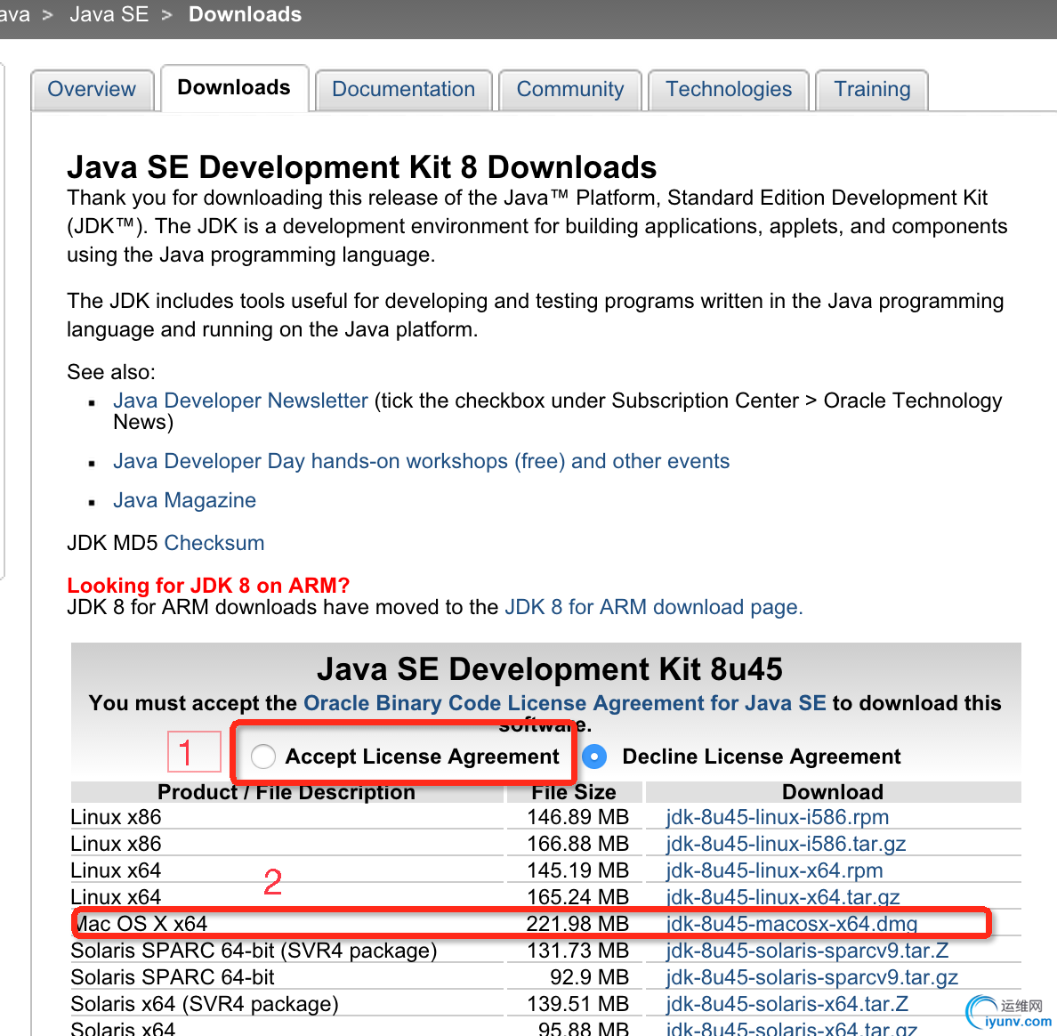Download jdk-8u45-linux-i586.rpm

778,817
